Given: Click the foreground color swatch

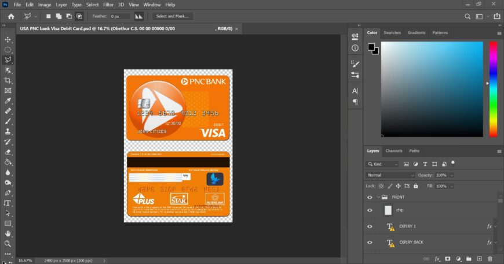Looking at the screenshot, I should point(371,47).
